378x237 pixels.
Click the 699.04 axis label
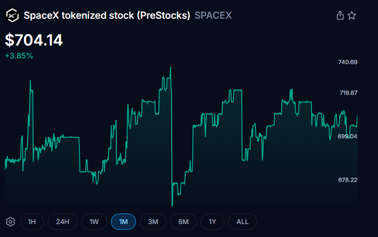click(x=348, y=136)
